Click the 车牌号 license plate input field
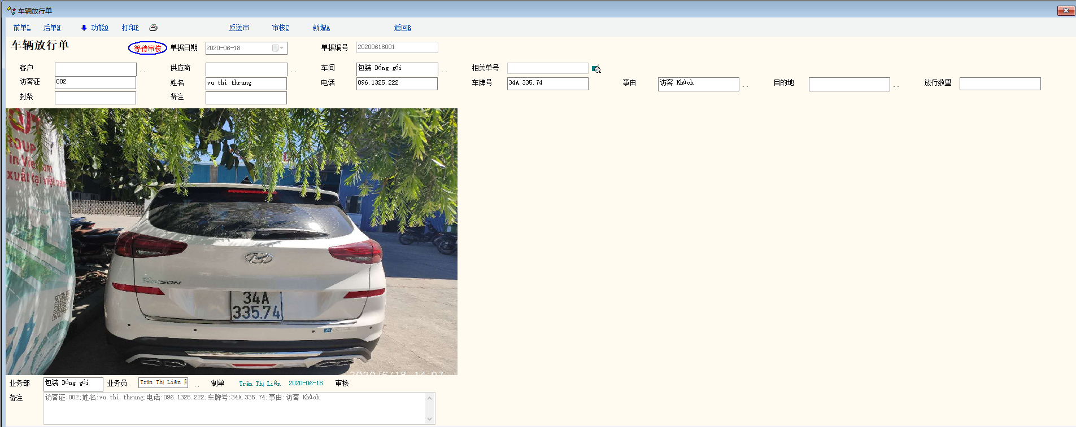This screenshot has width=1076, height=427. 547,83
